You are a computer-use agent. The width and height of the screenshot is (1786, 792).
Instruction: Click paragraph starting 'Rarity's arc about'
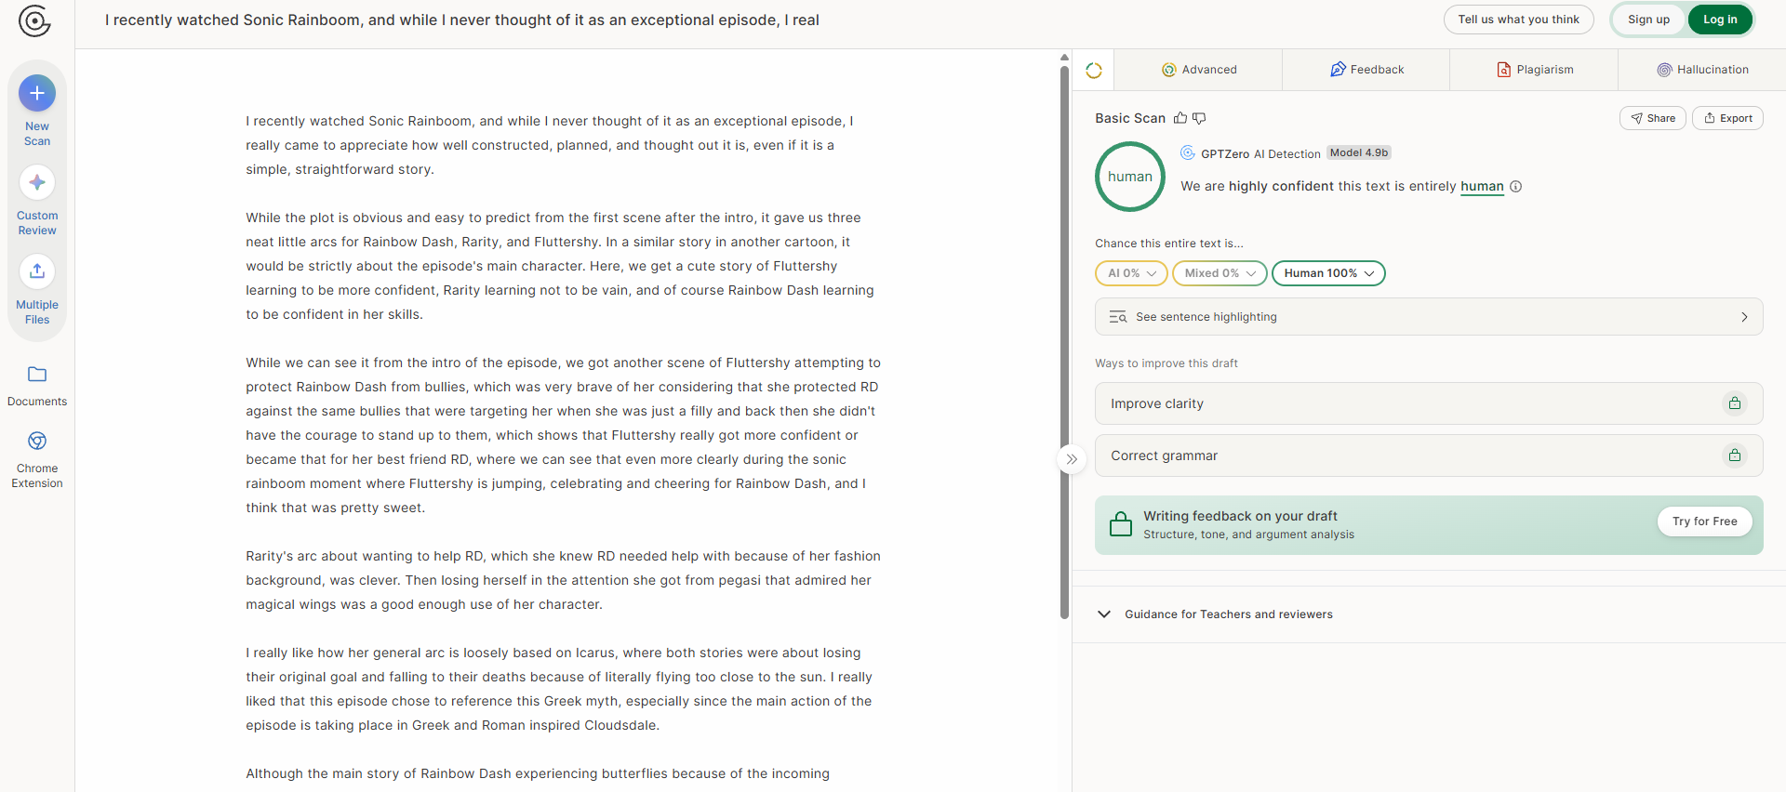(x=563, y=580)
